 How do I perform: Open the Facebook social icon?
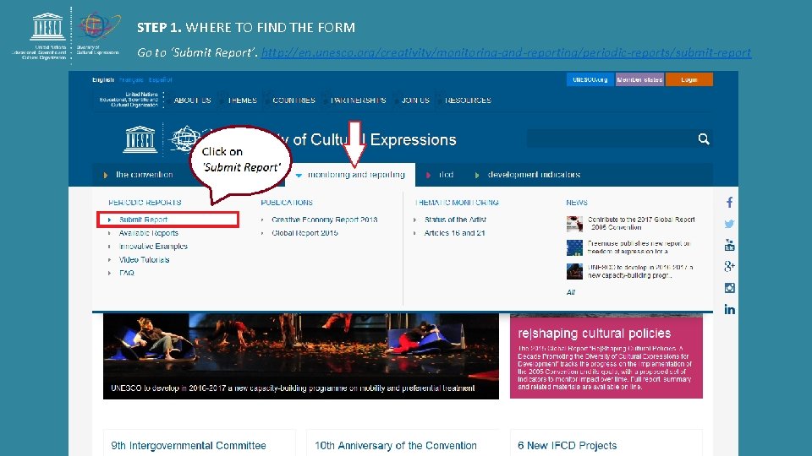pos(729,202)
